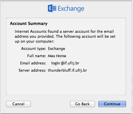The height and width of the screenshot is (114, 133).
Task: Click the Exchange title text
Action: click(71, 9)
